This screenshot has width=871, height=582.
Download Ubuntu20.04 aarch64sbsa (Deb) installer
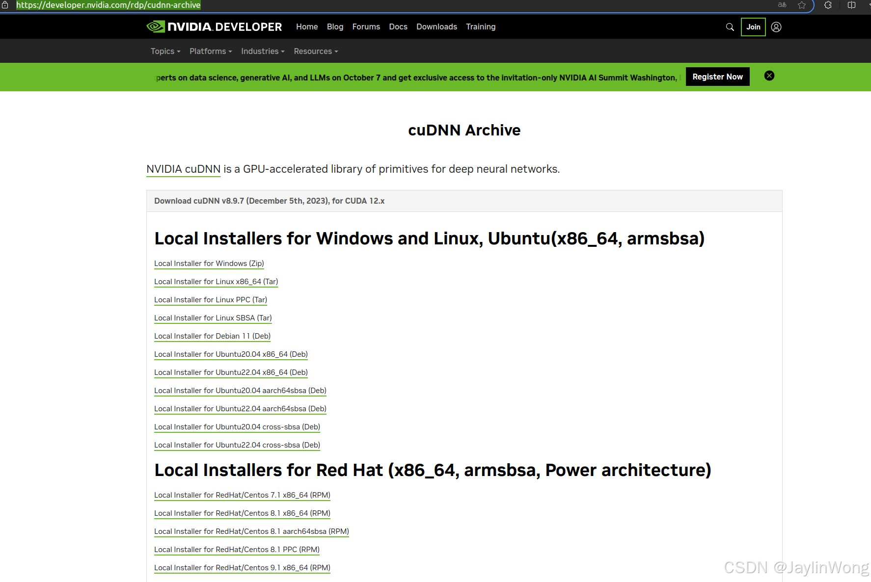[x=240, y=391]
